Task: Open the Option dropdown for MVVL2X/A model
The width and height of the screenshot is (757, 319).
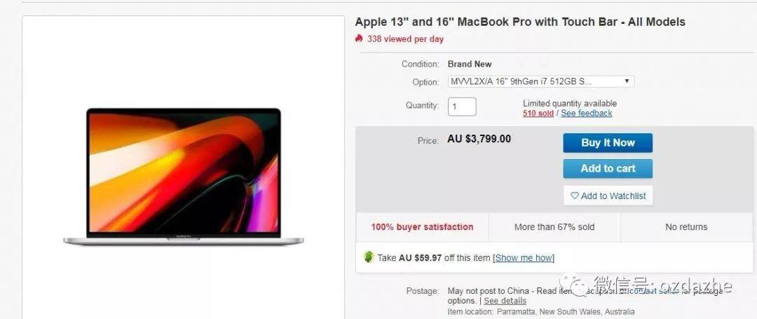Action: [540, 81]
